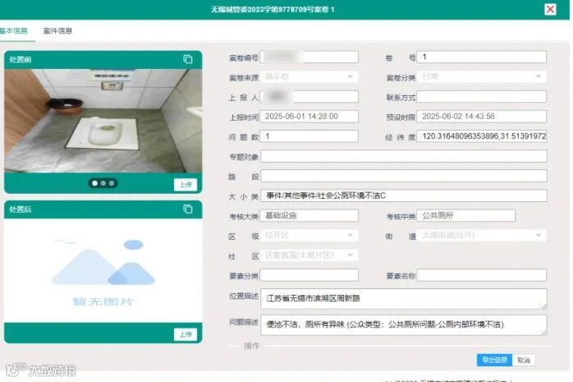Click the 暂无图片 placeholder image
The width and height of the screenshot is (573, 382).
point(103,273)
